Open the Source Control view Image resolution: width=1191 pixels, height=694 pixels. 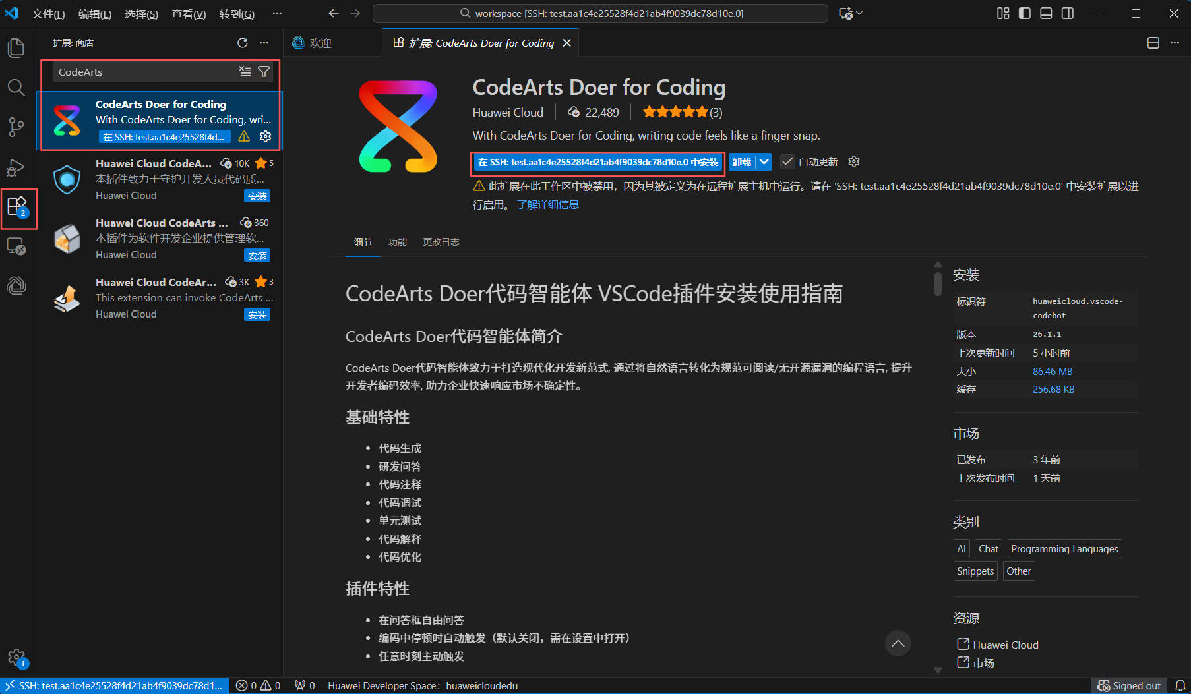[x=16, y=127]
